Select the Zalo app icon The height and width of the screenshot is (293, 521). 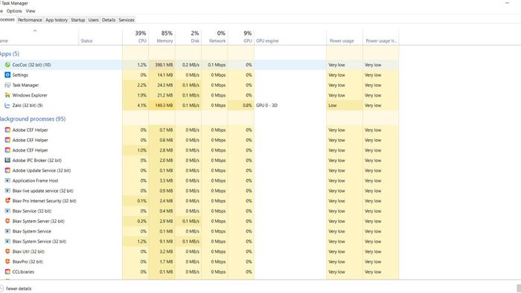pyautogui.click(x=7, y=105)
